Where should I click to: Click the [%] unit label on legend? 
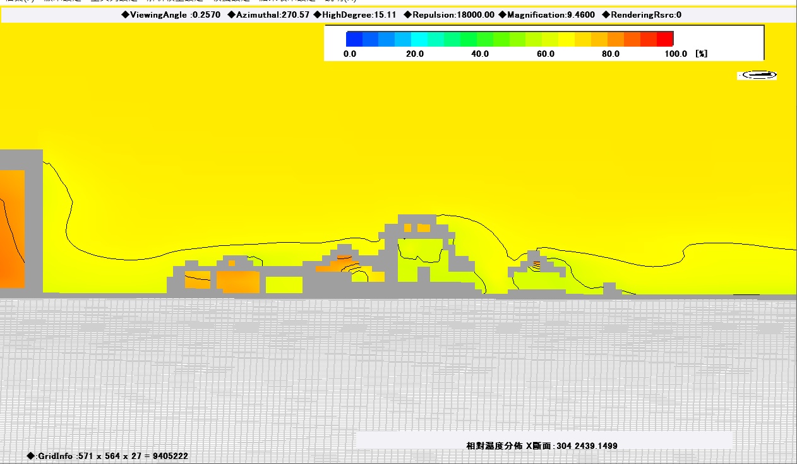701,54
